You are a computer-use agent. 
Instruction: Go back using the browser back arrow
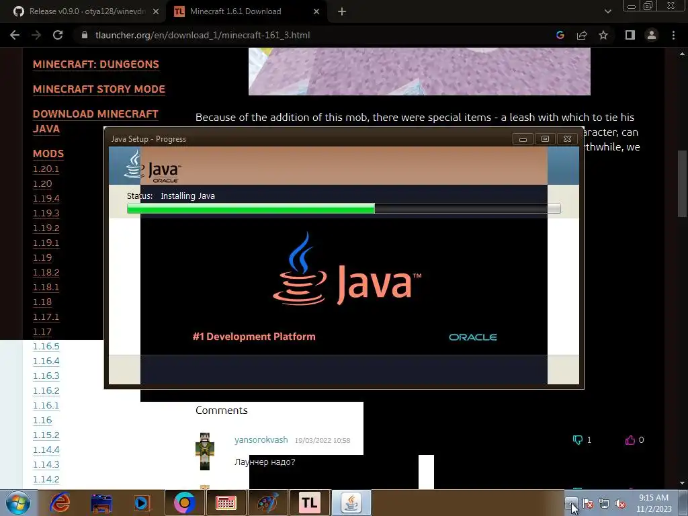click(x=15, y=35)
